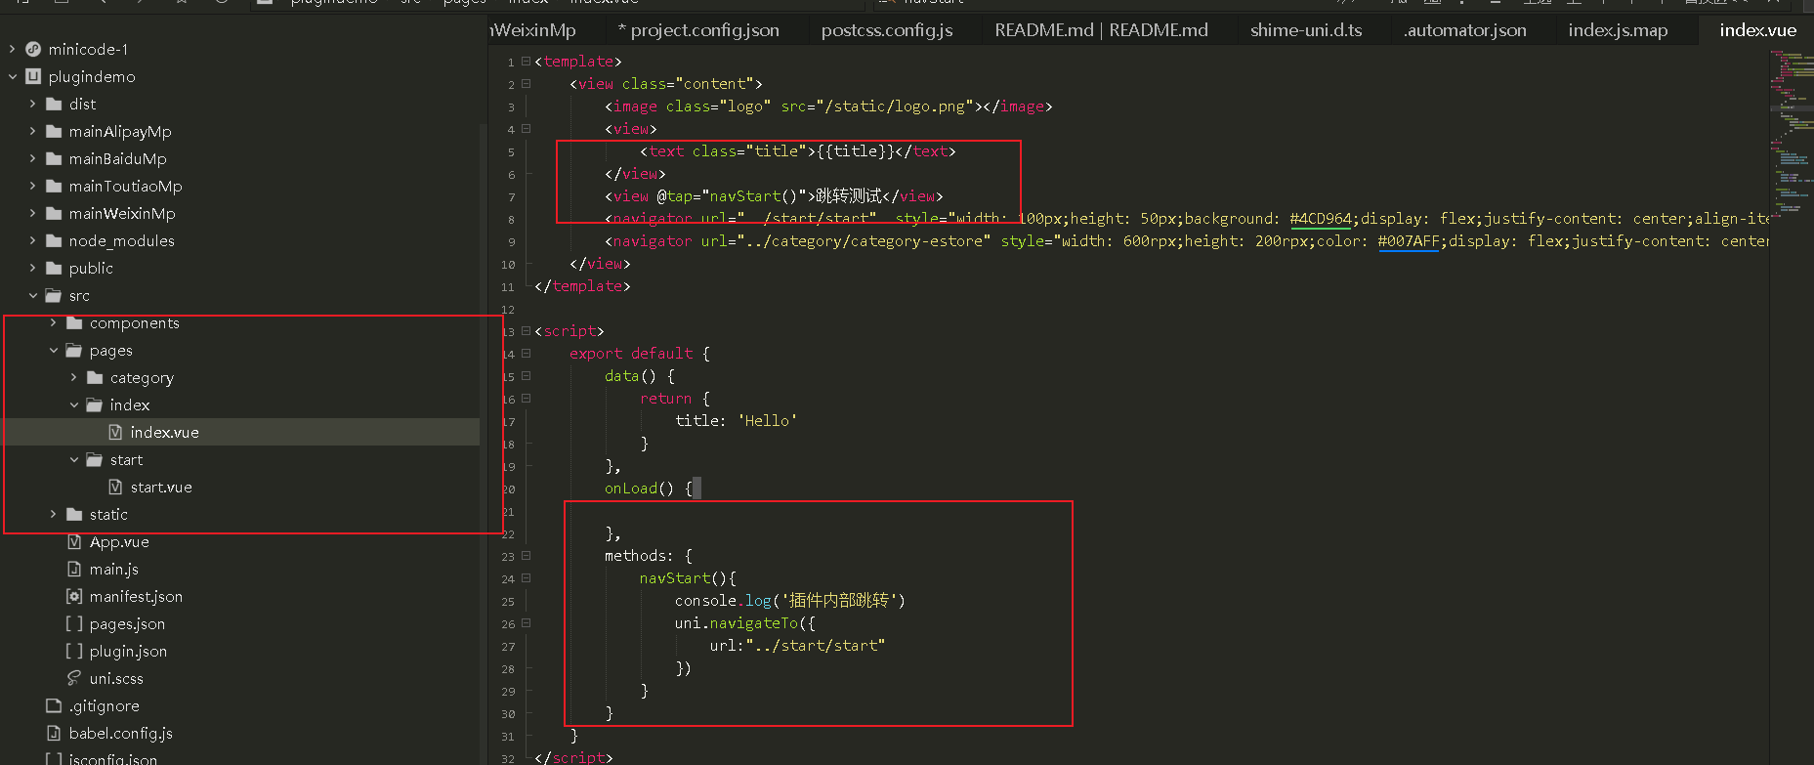
Task: Collapse the src folder
Action: [x=32, y=295]
